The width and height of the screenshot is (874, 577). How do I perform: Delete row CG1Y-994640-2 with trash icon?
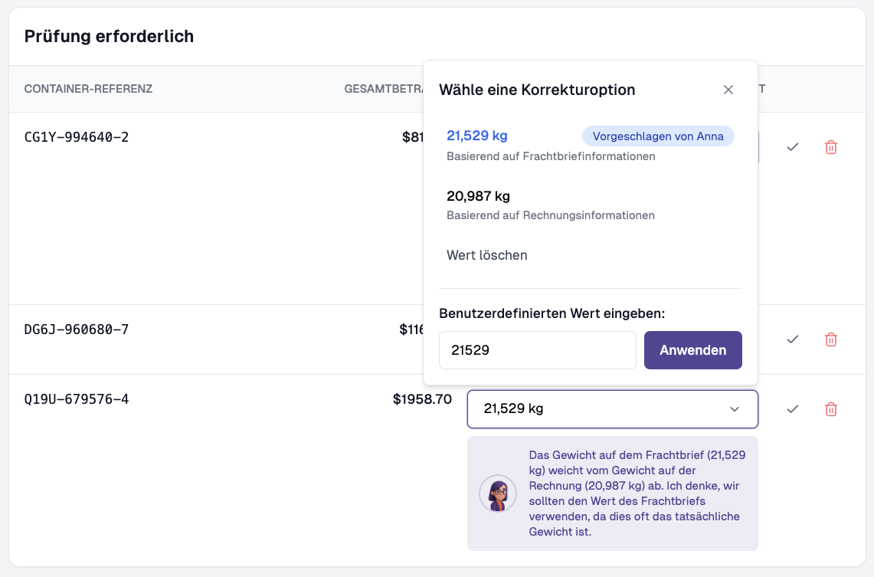tap(830, 146)
